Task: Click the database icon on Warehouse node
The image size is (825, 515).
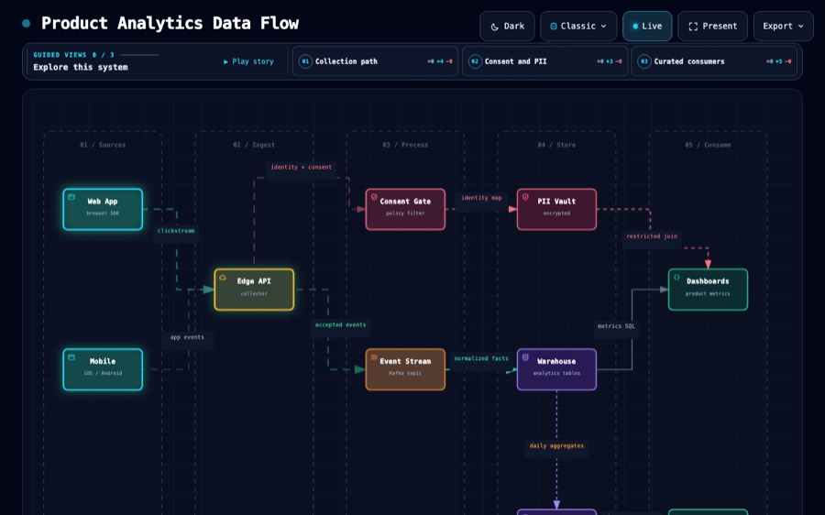Action: pyautogui.click(x=525, y=357)
